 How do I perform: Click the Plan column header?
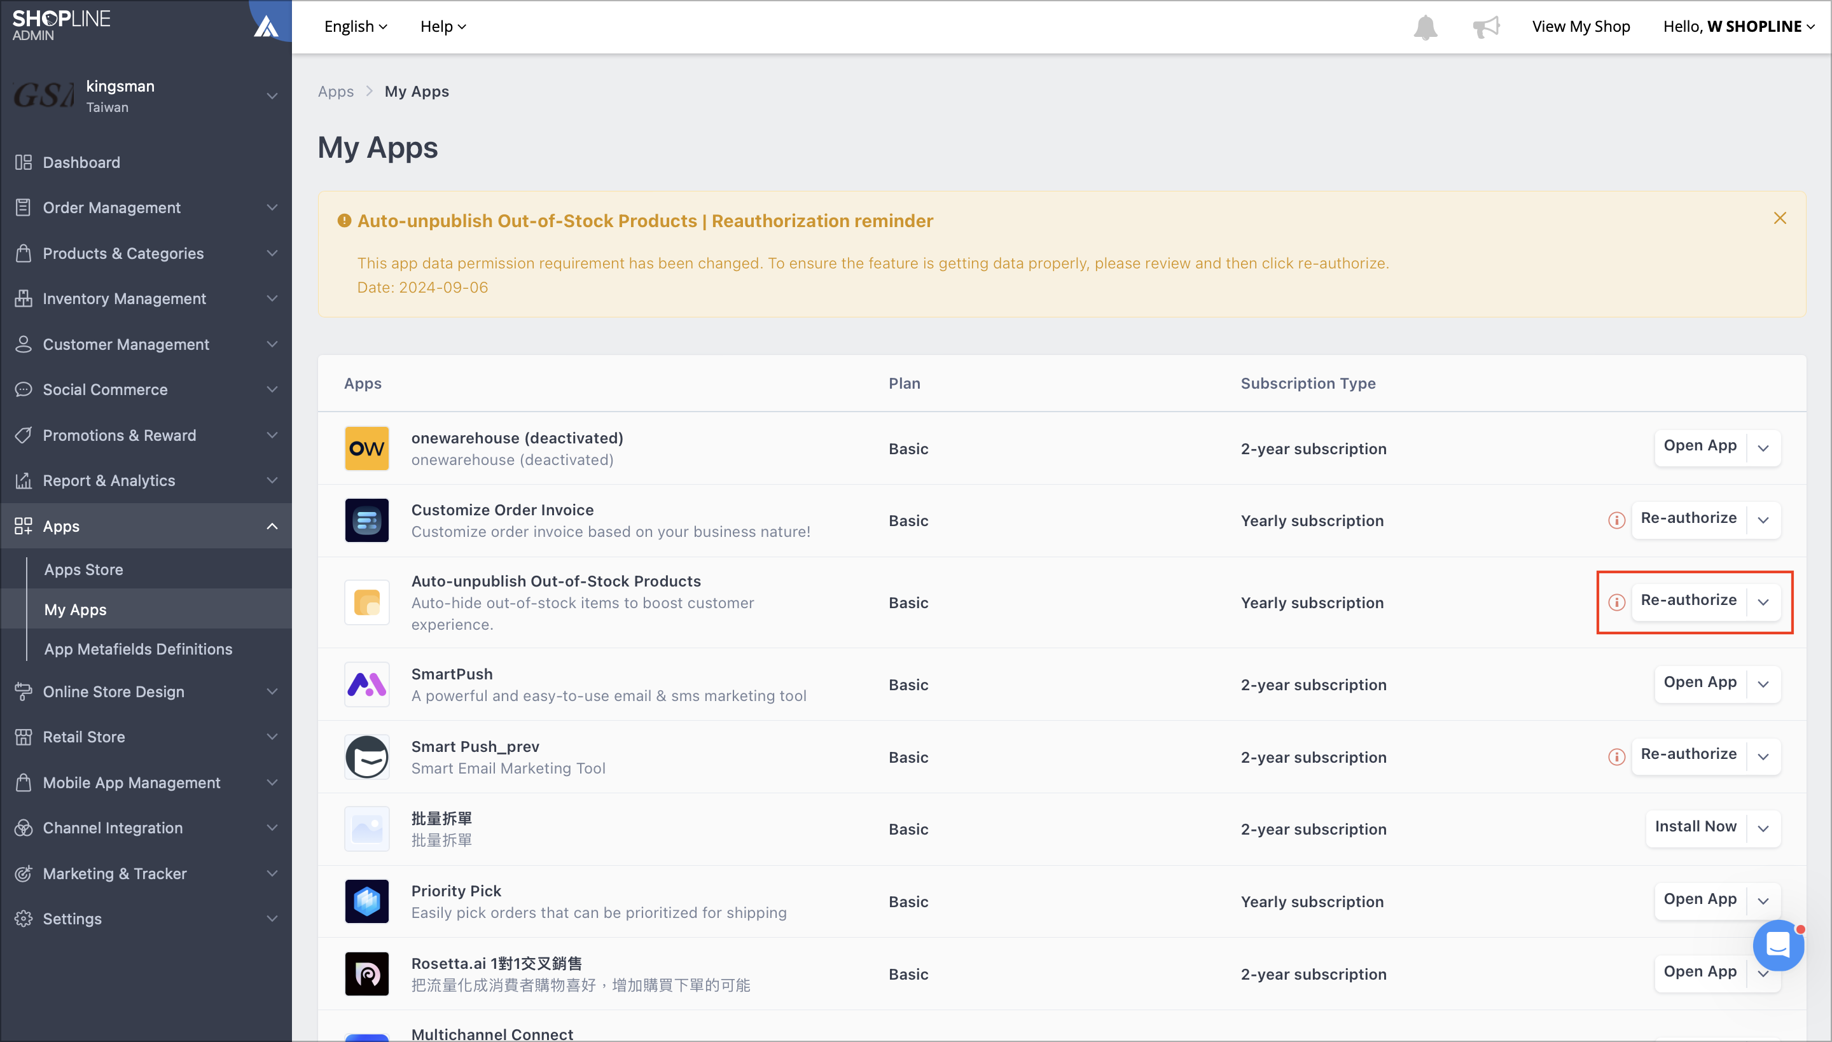click(905, 384)
